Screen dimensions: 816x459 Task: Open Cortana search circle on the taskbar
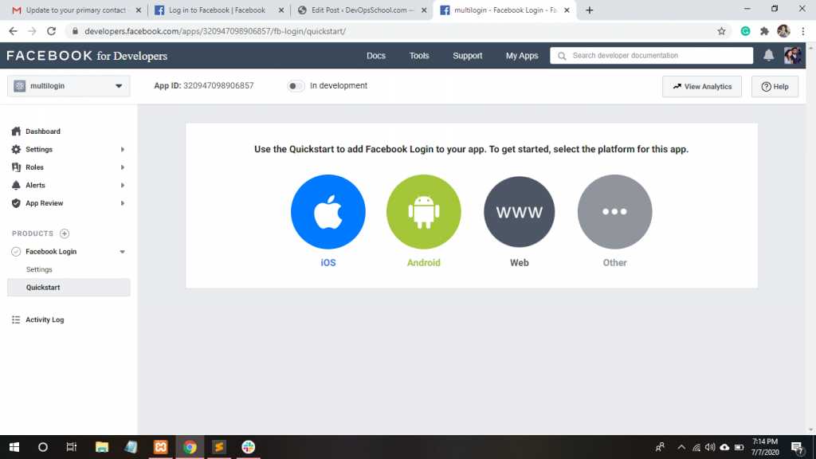tap(43, 447)
